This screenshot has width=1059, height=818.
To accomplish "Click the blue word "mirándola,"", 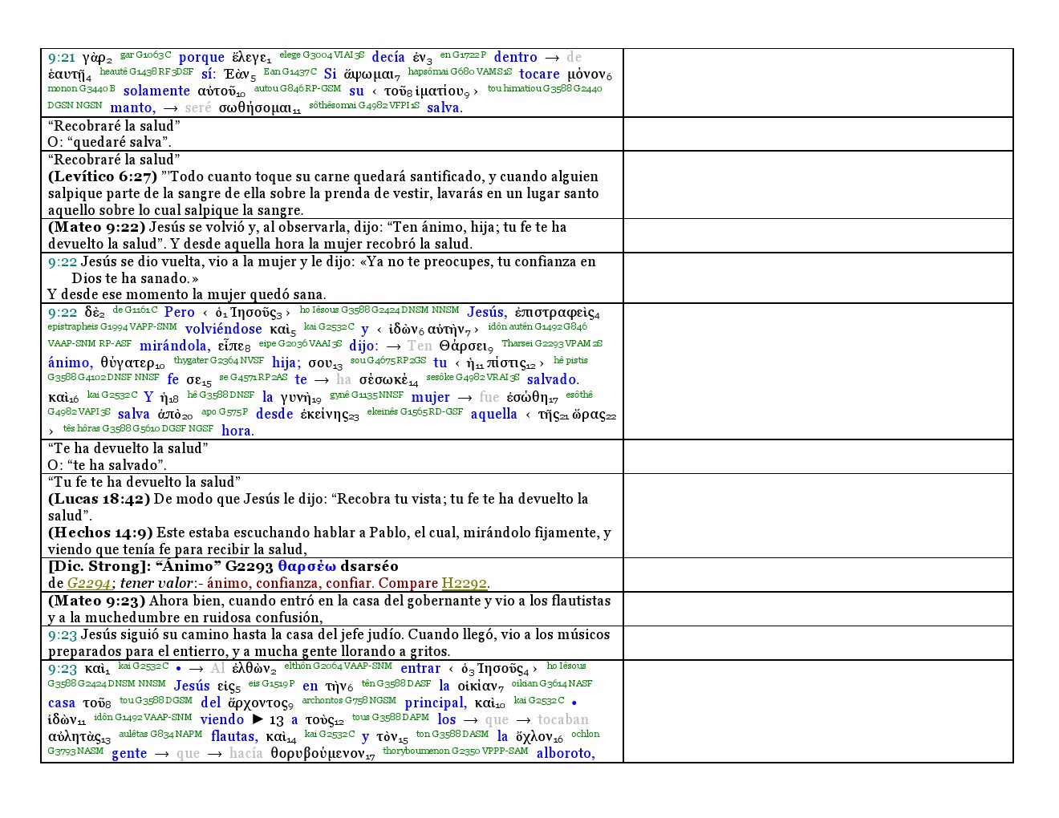I will coord(175,346).
